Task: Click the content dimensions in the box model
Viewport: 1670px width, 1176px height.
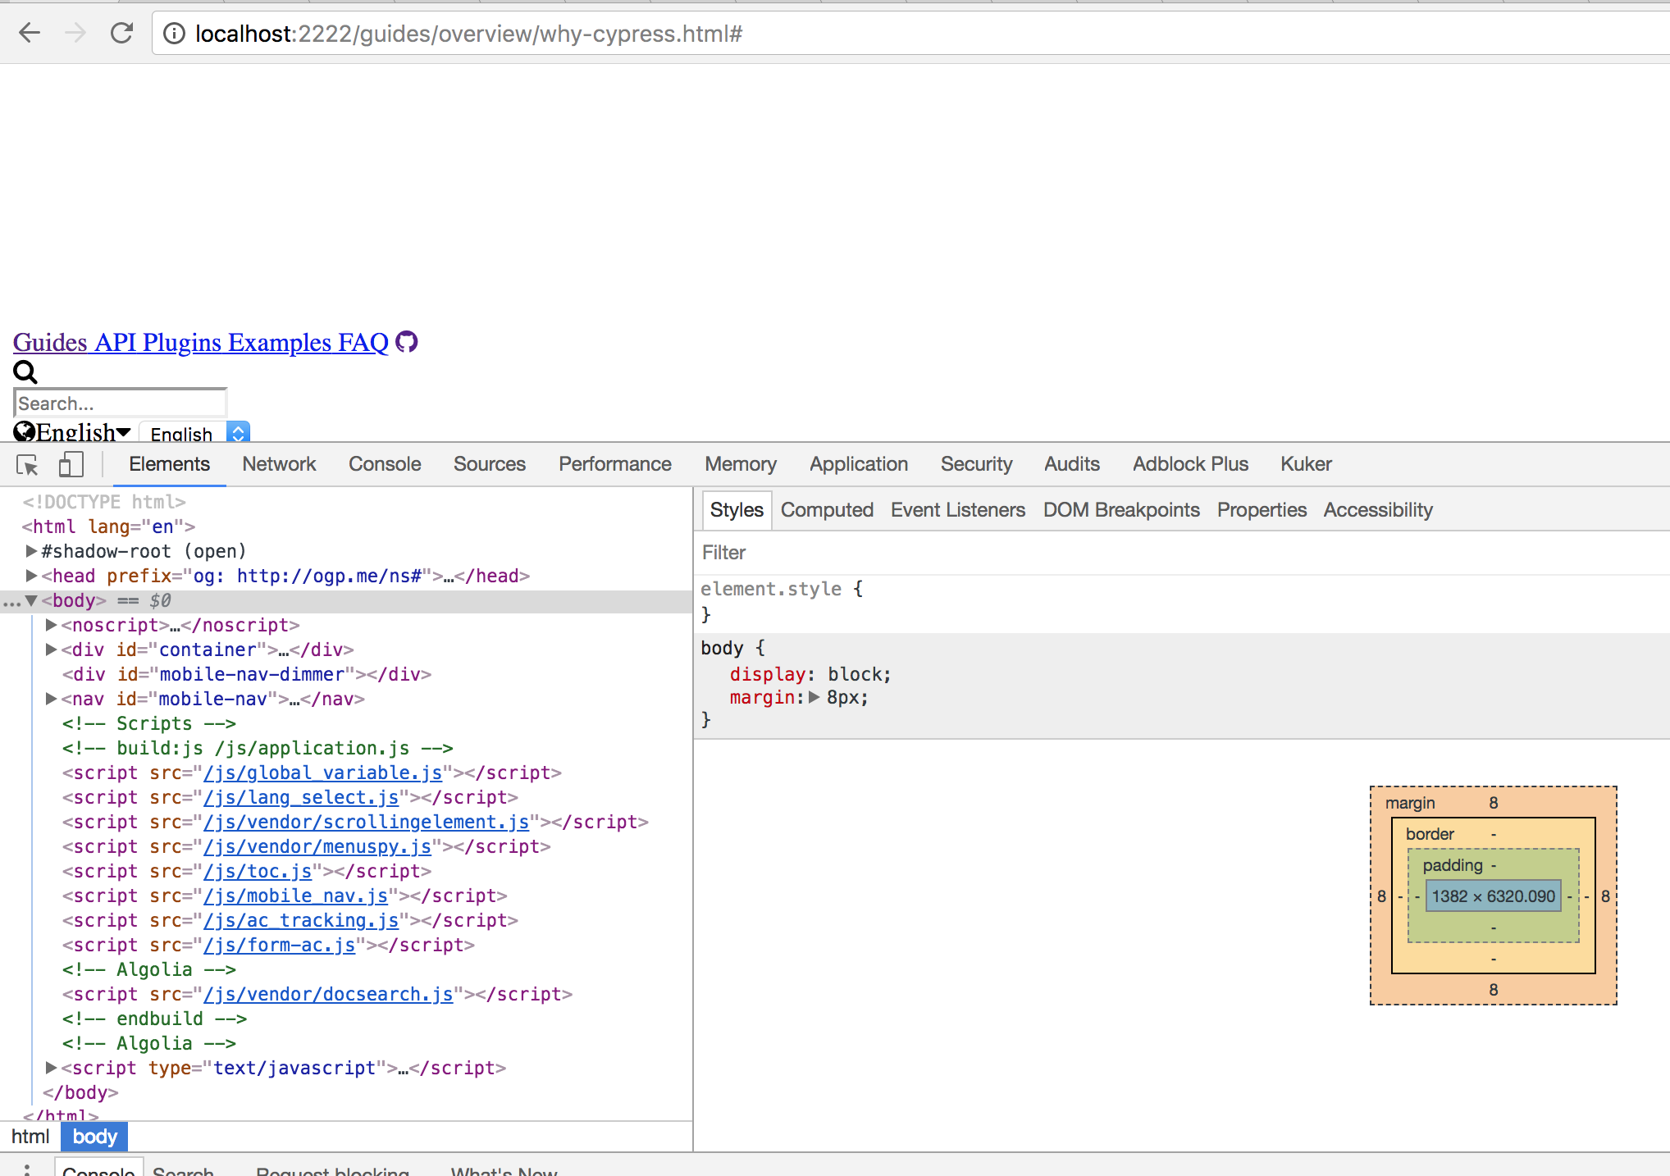Action: [x=1493, y=896]
